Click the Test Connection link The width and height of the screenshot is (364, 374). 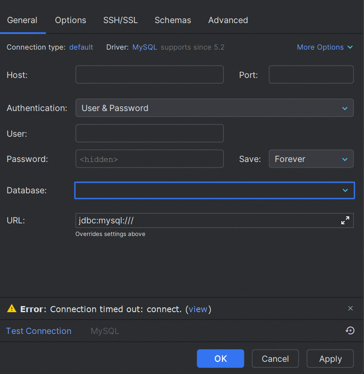coord(39,331)
